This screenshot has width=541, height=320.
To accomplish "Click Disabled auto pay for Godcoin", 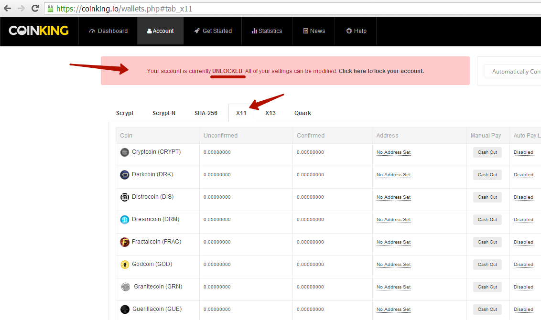I will [523, 265].
